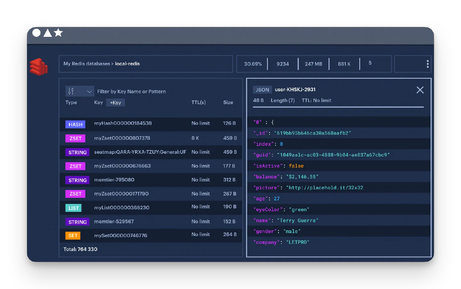Go to My Redis databases breadcrumb

tap(87, 64)
